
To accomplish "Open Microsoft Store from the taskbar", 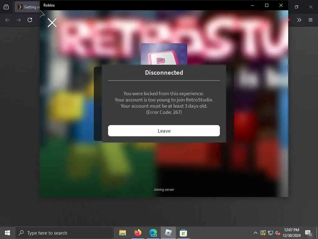I will pyautogui.click(x=183, y=233).
